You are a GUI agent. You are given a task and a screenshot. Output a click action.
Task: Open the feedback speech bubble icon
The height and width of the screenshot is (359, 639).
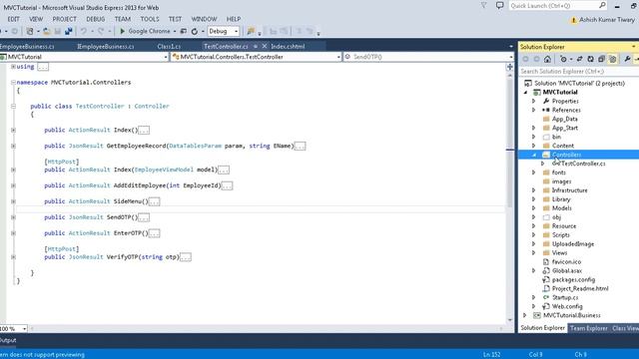[499, 5]
